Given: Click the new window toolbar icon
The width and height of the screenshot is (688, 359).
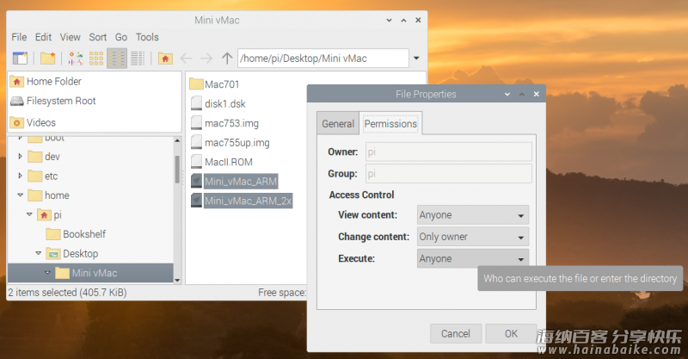Looking at the screenshot, I should 20,59.
